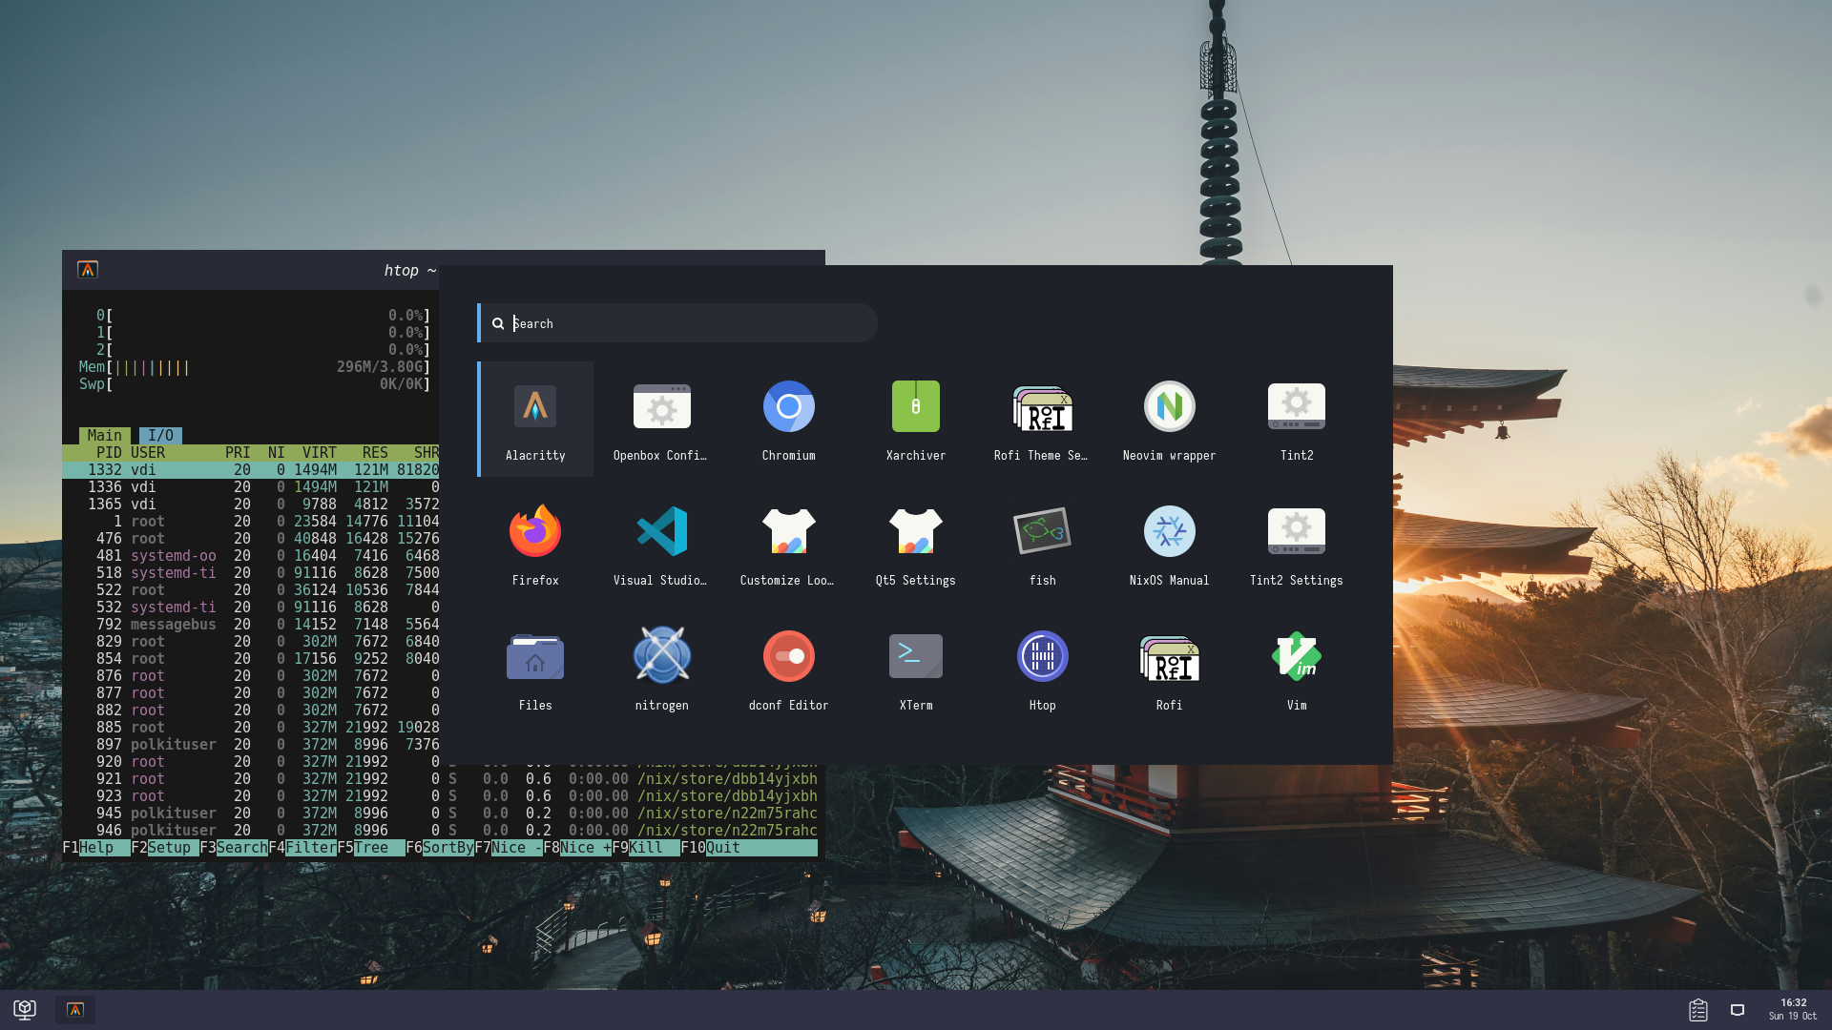1832x1030 pixels.
Task: Launch Firefox browser
Action: 535,545
